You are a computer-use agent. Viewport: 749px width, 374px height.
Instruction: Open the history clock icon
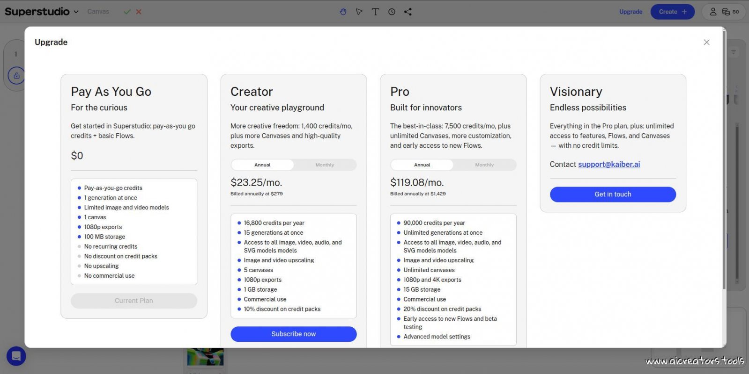click(x=392, y=12)
